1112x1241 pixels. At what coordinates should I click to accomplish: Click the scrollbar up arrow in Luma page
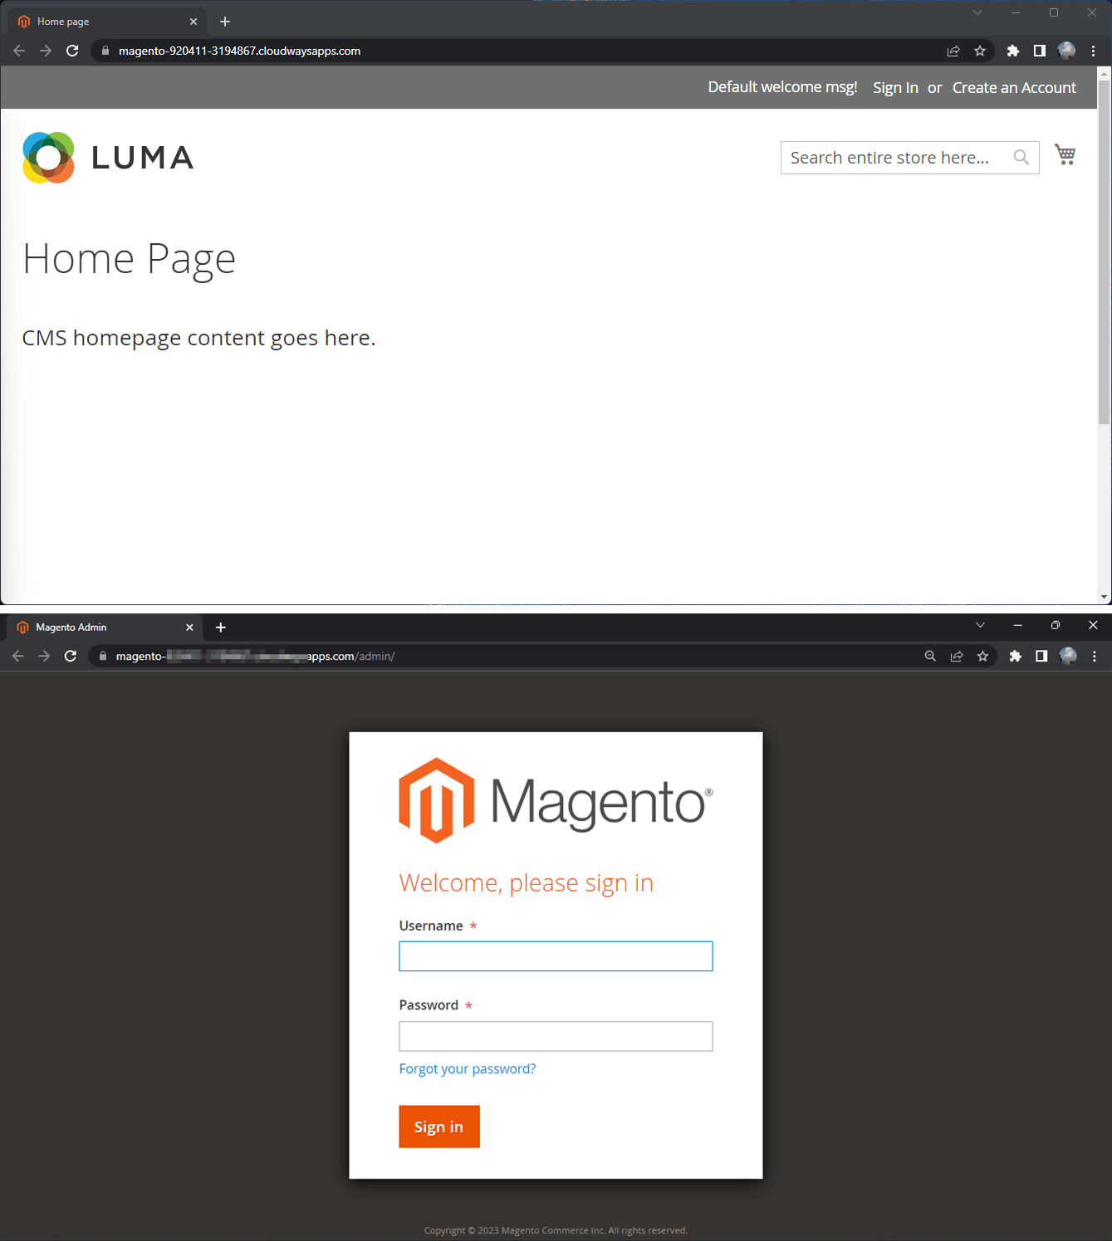(1104, 73)
